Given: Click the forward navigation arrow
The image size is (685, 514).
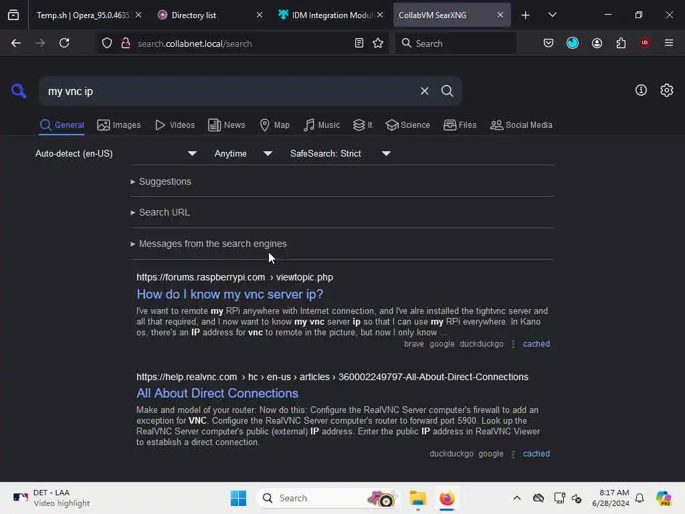Looking at the screenshot, I should (40, 43).
